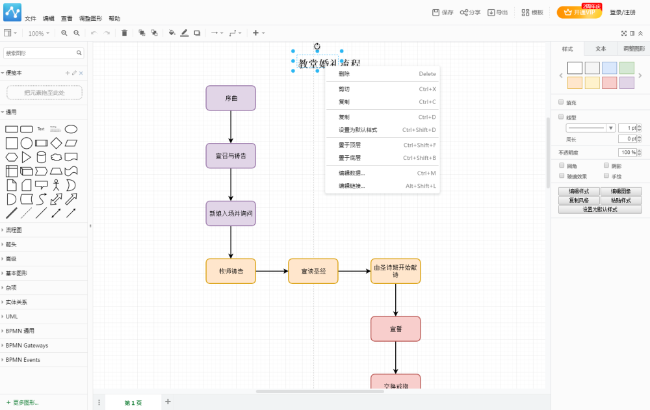Click the fullscreen icon at toolbar right
650x410 pixels.
[624, 33]
